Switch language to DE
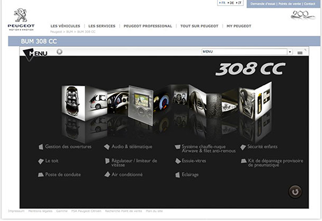 click(x=231, y=3)
